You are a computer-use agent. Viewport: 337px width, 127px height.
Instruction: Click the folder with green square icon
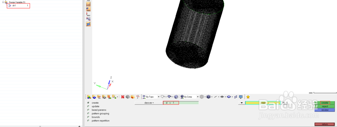pyautogui.click(x=114, y=97)
